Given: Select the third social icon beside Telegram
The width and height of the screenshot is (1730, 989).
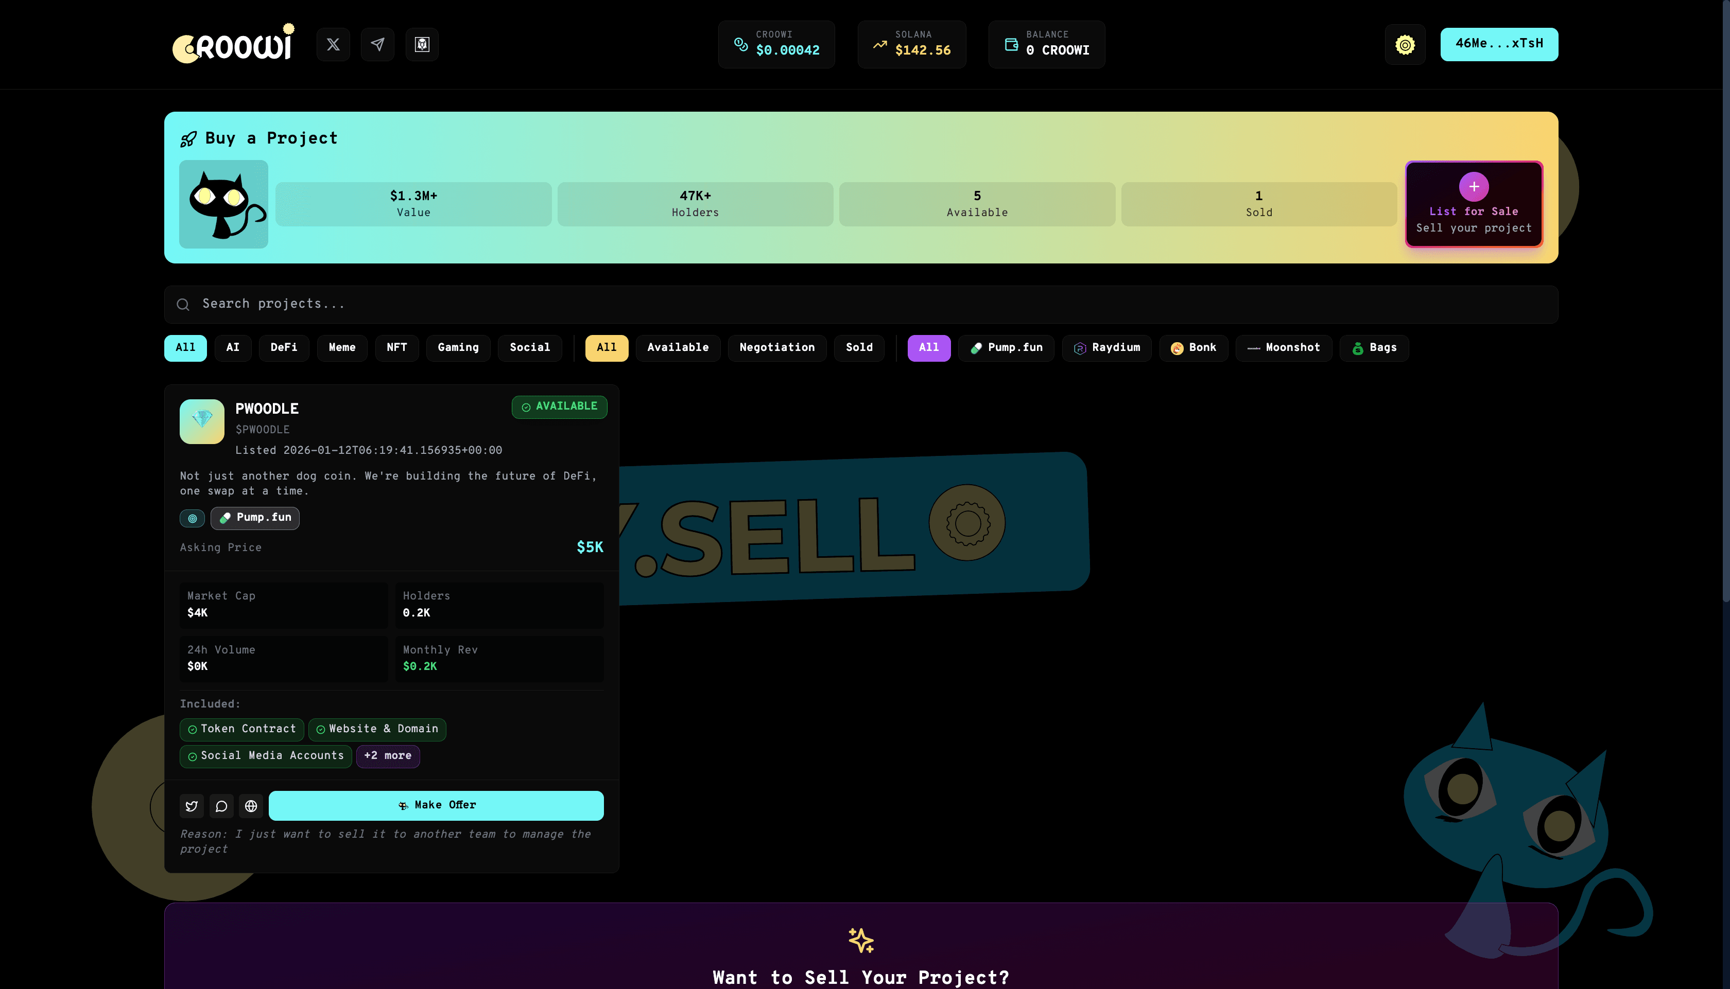Looking at the screenshot, I should coord(422,44).
